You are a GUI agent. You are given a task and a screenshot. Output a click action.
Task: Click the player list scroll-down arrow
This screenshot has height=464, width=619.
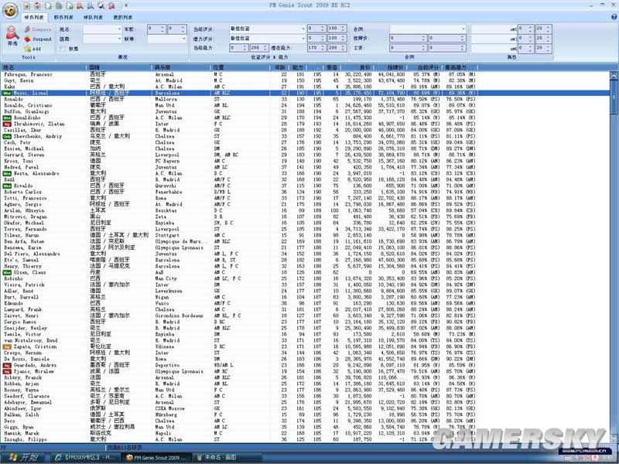(x=614, y=438)
